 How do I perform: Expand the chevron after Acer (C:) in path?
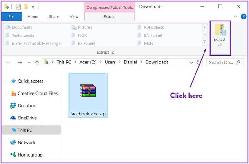click(101, 62)
